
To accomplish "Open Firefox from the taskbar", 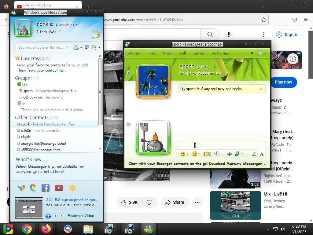I will 46,229.
